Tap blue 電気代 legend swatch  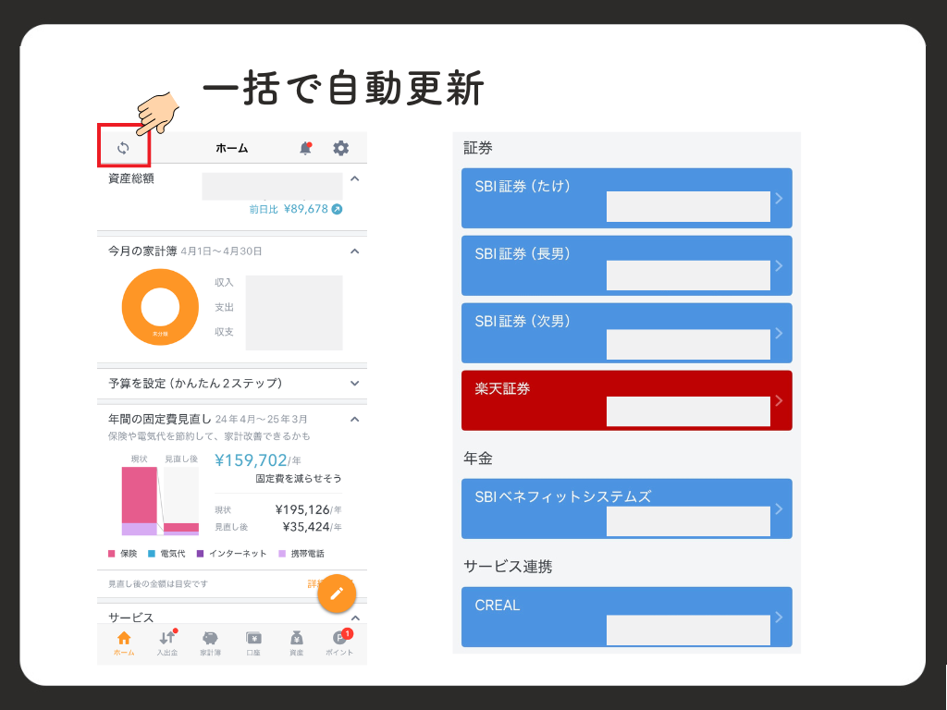click(152, 554)
